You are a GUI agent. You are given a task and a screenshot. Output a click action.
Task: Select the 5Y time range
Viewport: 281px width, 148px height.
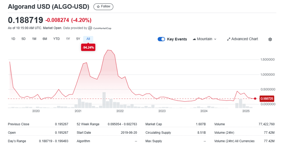coord(78,39)
